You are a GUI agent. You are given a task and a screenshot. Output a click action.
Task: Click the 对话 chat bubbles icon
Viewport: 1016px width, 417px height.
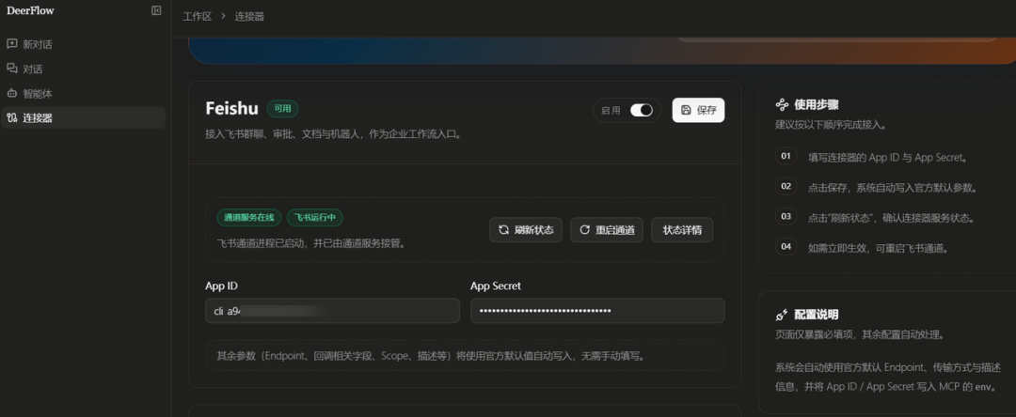[11, 69]
